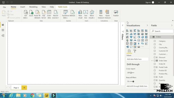174x98 pixels.
Task: Check the Customer ID field checkbox
Action: (x=155, y=51)
